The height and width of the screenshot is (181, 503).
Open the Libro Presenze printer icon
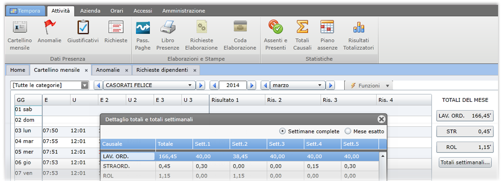pyautogui.click(x=168, y=27)
